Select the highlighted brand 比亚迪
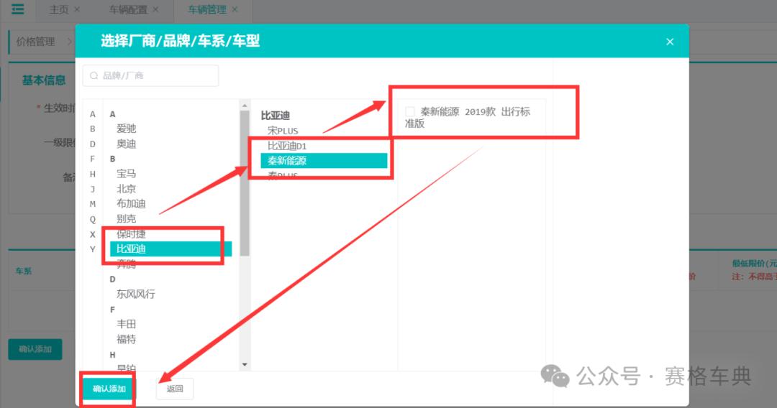The width and height of the screenshot is (777, 408). pos(171,249)
